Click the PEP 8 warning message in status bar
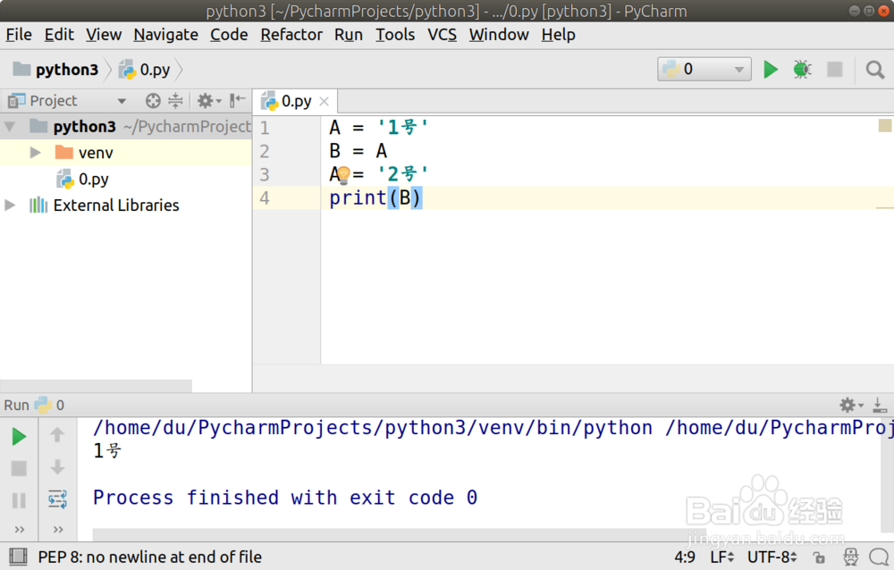 coord(150,557)
